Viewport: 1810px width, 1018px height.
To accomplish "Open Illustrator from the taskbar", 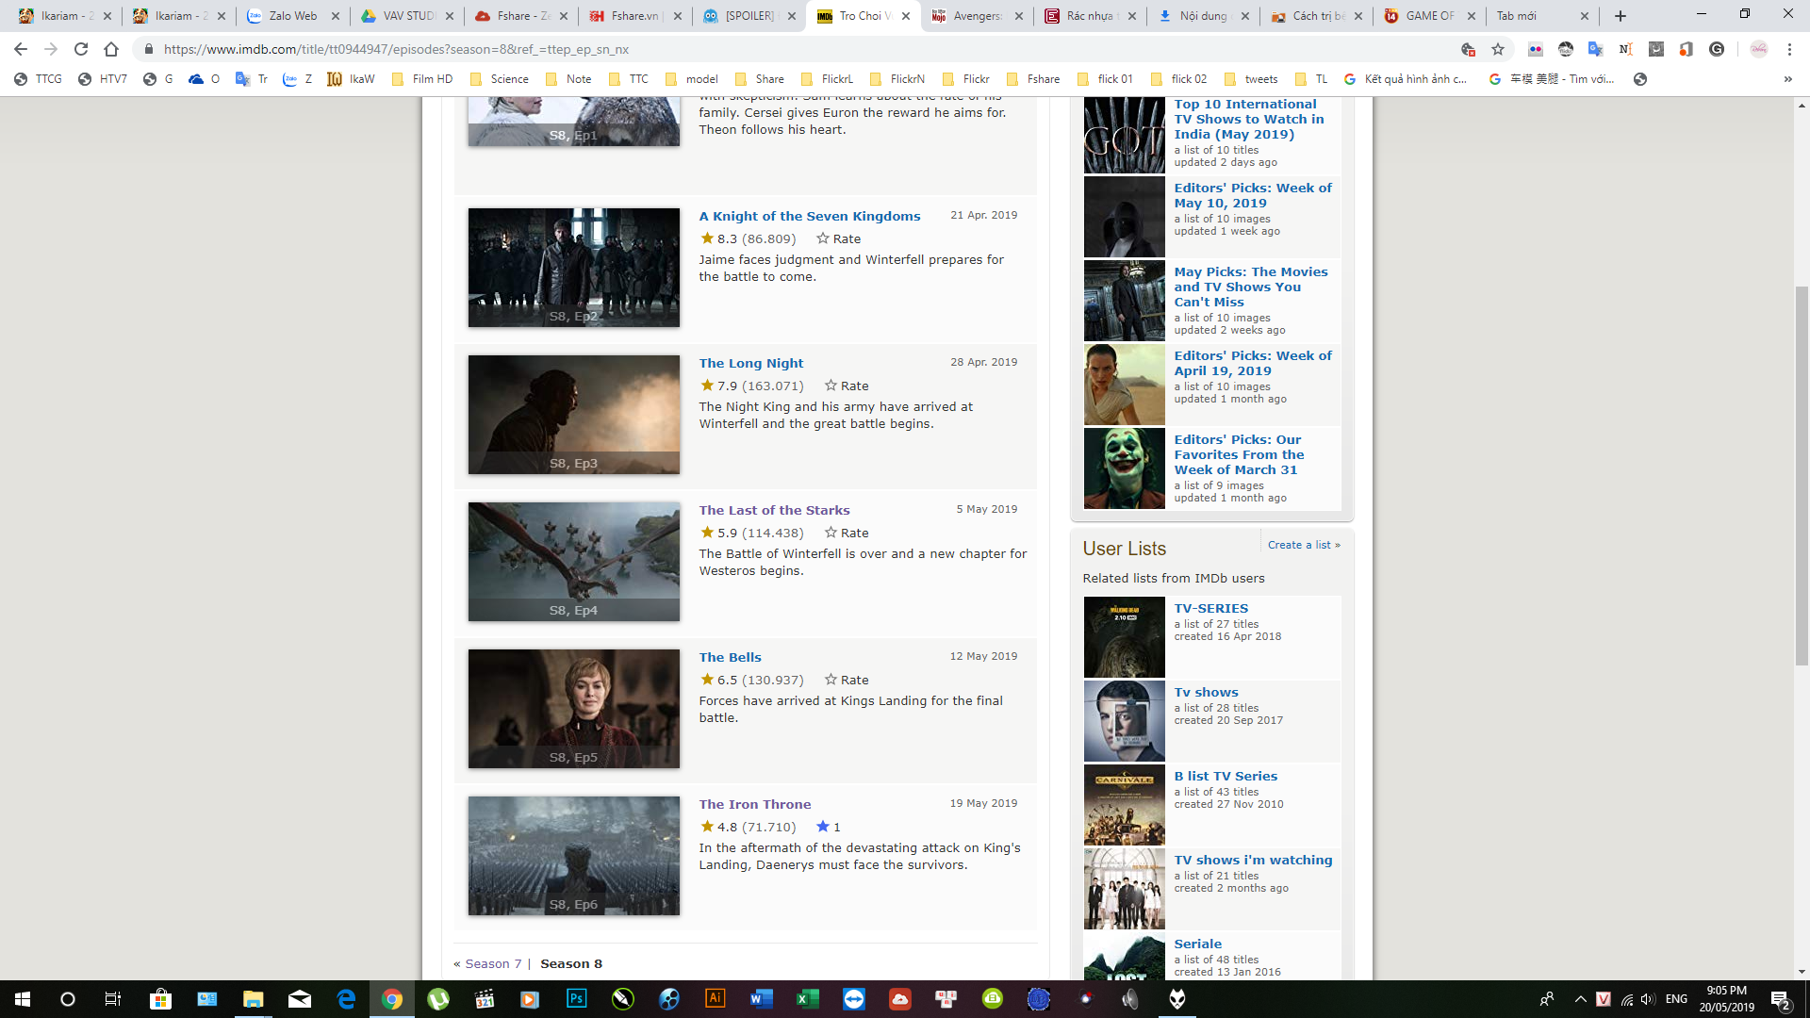I will pyautogui.click(x=715, y=999).
